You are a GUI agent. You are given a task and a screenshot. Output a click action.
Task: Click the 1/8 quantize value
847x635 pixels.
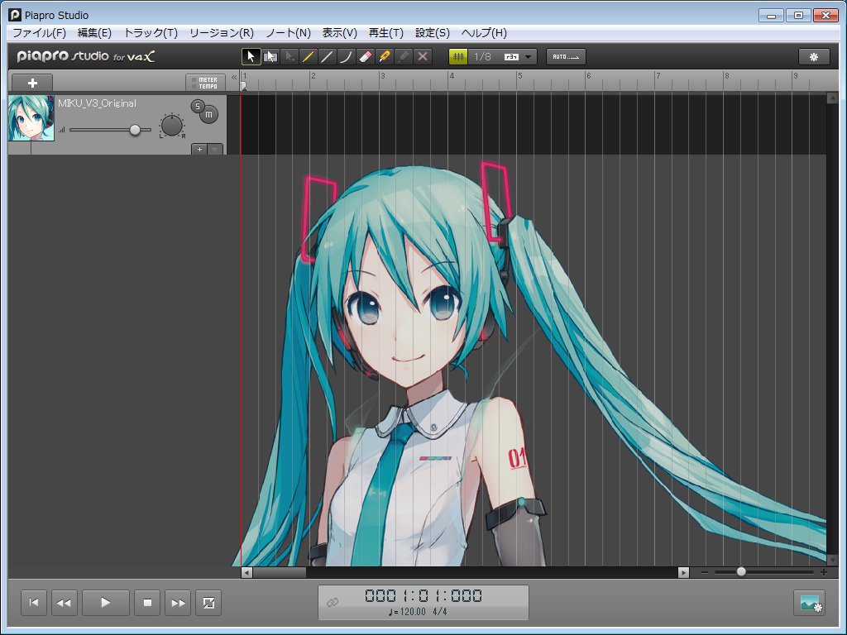[482, 57]
